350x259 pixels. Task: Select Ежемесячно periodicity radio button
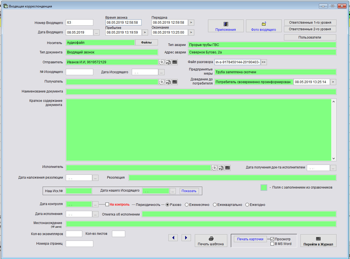[x=187, y=205]
